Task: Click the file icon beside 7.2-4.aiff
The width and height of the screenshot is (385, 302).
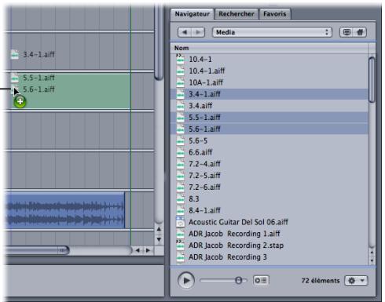Action: 180,164
